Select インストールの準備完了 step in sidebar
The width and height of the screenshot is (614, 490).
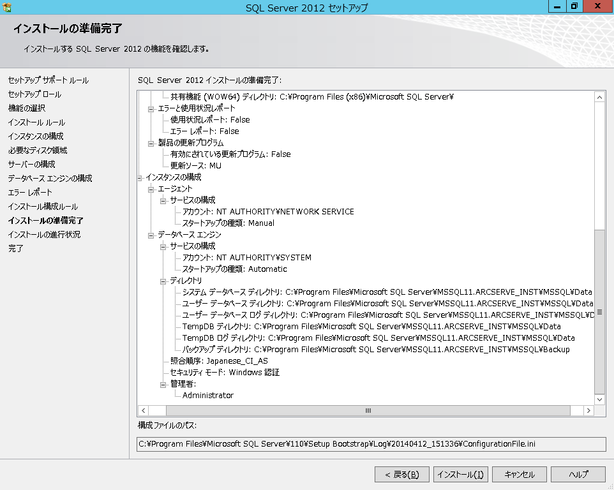(45, 220)
